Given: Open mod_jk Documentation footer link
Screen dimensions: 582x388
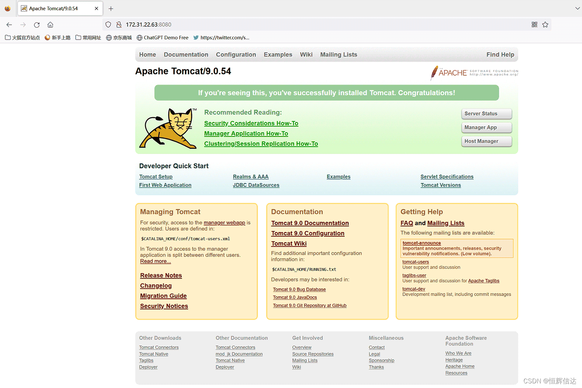Looking at the screenshot, I should click(x=239, y=354).
